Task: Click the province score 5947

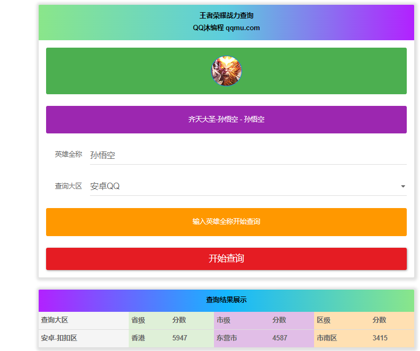Action: 180,338
